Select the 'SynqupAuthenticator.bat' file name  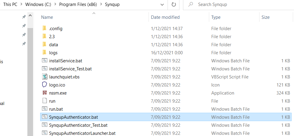tap(73, 117)
